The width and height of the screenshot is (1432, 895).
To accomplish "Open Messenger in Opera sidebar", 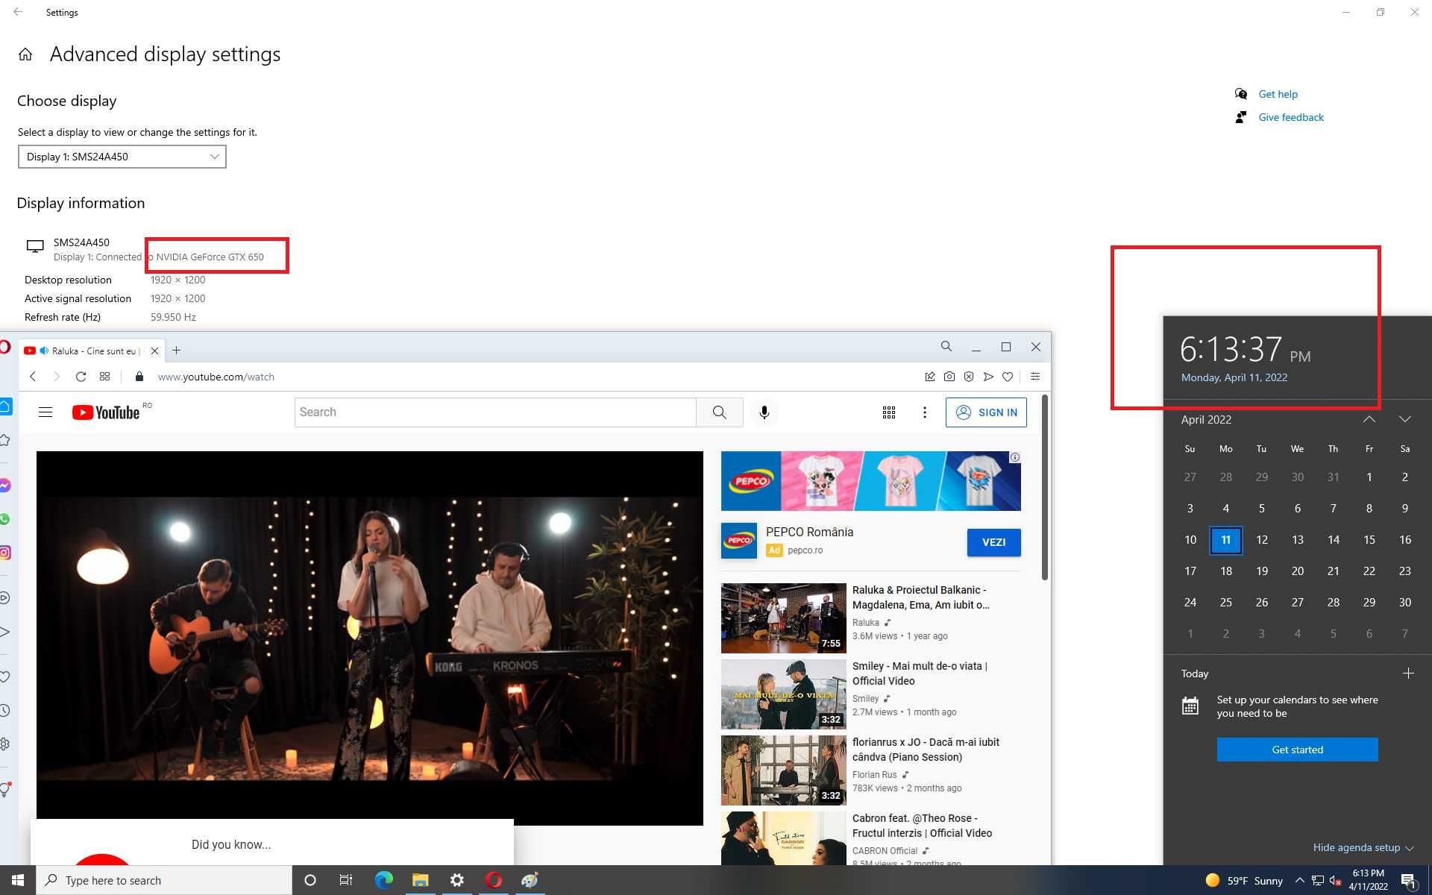I will pyautogui.click(x=4, y=486).
